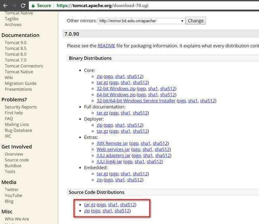The width and height of the screenshot is (259, 224).
Task: Download 32-bit/64-bit Windows Service Installer
Action: point(136,101)
